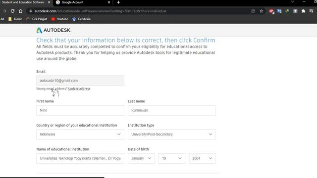Open the Institution type dropdown

[172, 134]
